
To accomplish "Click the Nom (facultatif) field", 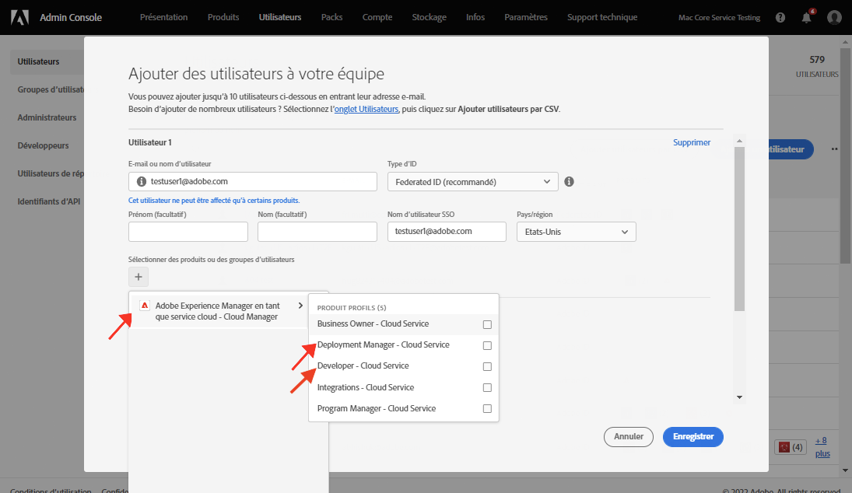I will pyautogui.click(x=317, y=232).
